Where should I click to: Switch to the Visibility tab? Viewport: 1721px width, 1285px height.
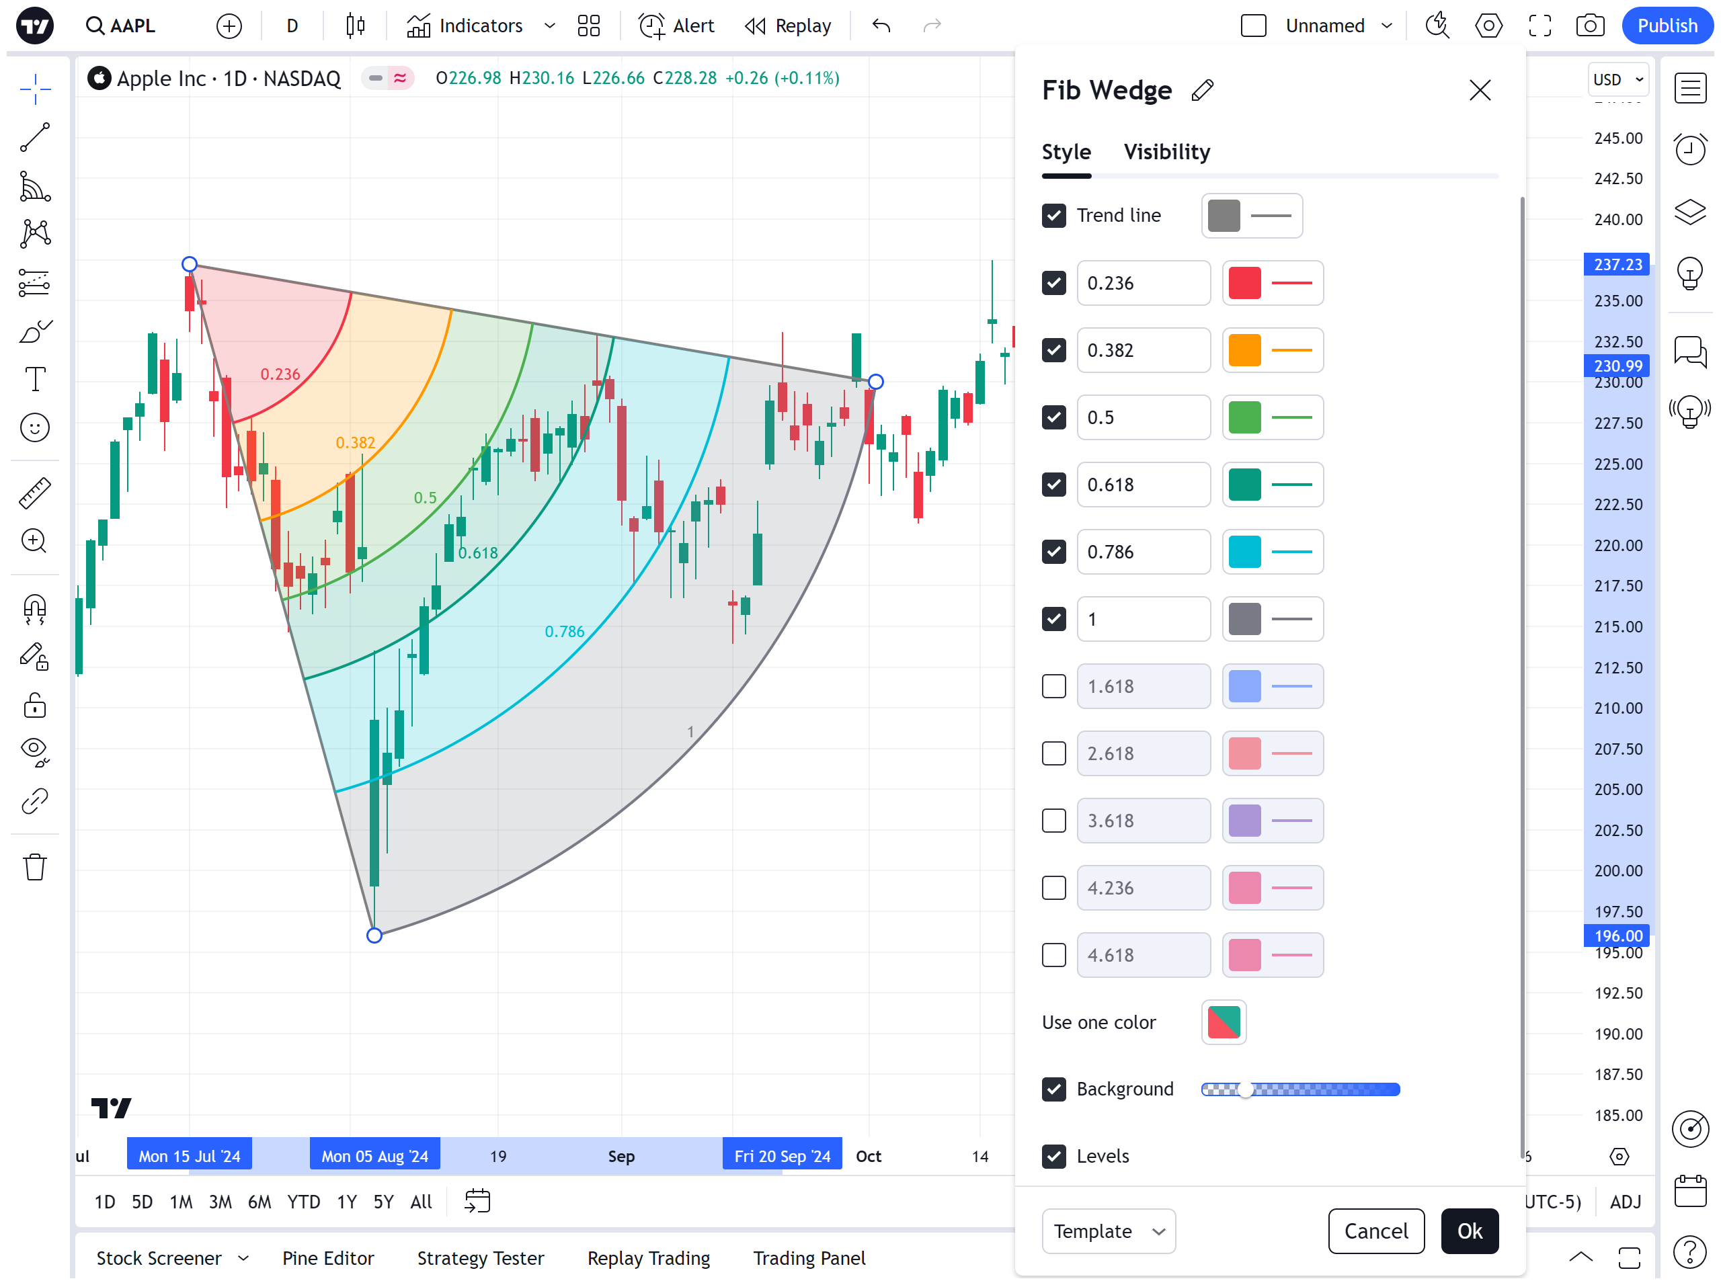pyautogui.click(x=1166, y=152)
